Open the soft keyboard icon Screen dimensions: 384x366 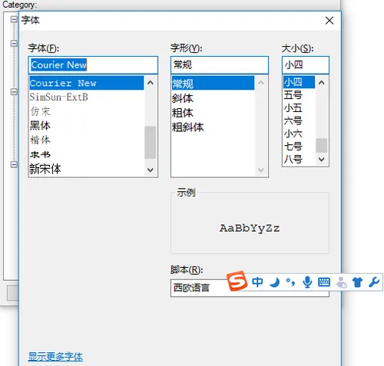pyautogui.click(x=324, y=282)
